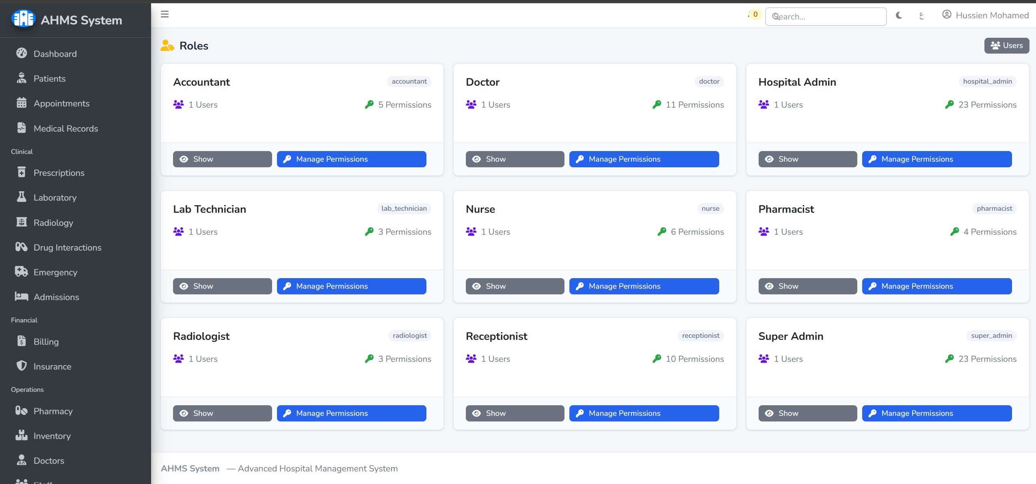Select the Drug Interactions sidebar icon

pyautogui.click(x=22, y=247)
